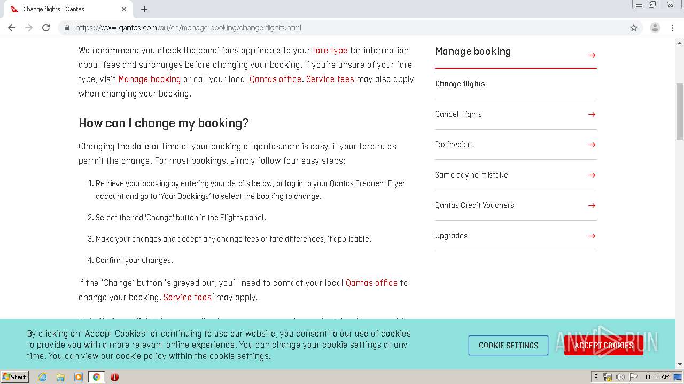Click the arrow next to Tax invoice

(x=592, y=145)
